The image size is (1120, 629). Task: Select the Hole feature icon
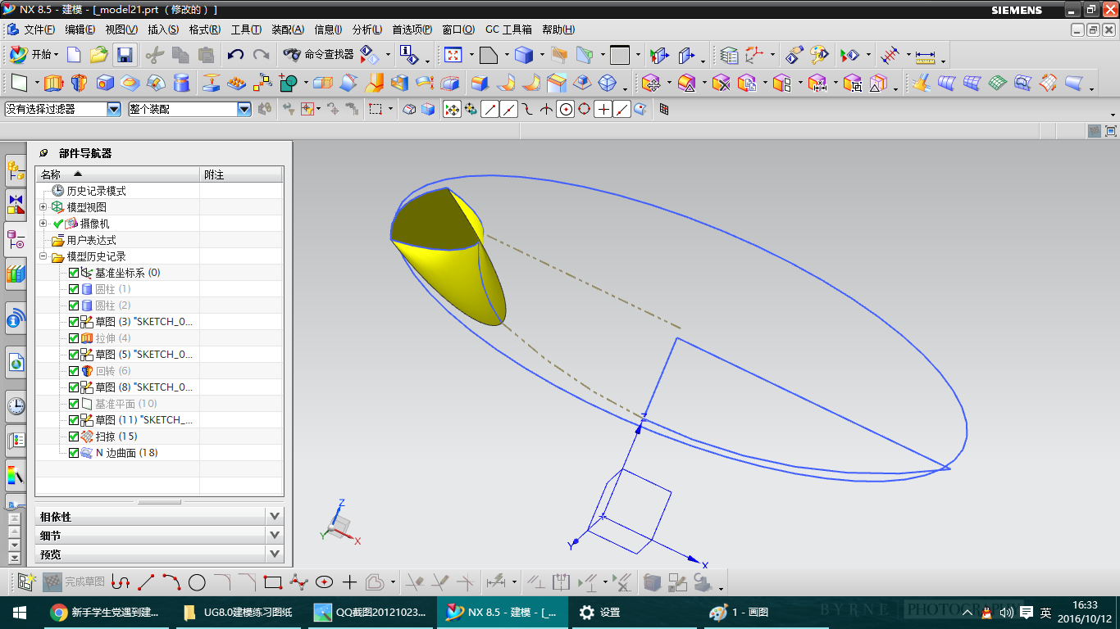pyautogui.click(x=105, y=83)
